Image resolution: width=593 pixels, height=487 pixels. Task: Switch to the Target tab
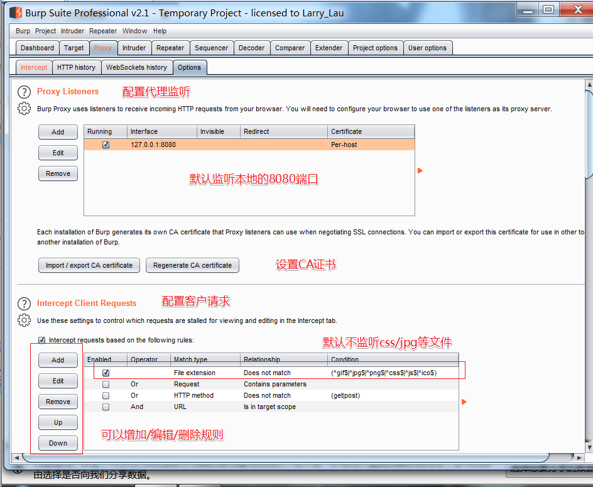pos(73,48)
